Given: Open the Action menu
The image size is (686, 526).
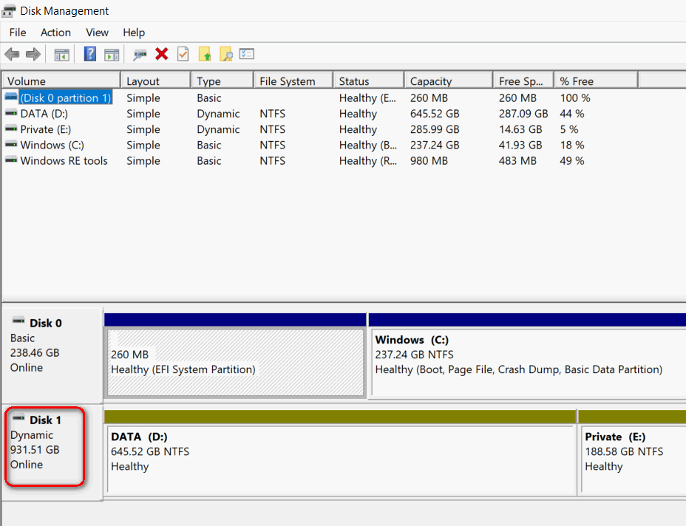Looking at the screenshot, I should tap(55, 33).
